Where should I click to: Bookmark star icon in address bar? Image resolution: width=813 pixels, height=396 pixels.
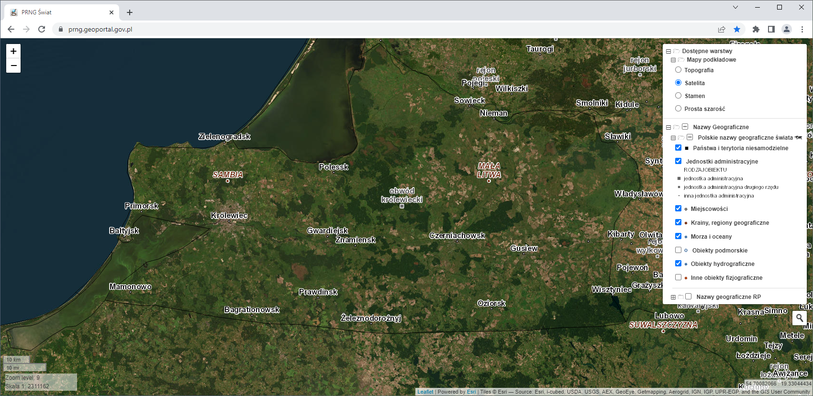click(x=737, y=29)
